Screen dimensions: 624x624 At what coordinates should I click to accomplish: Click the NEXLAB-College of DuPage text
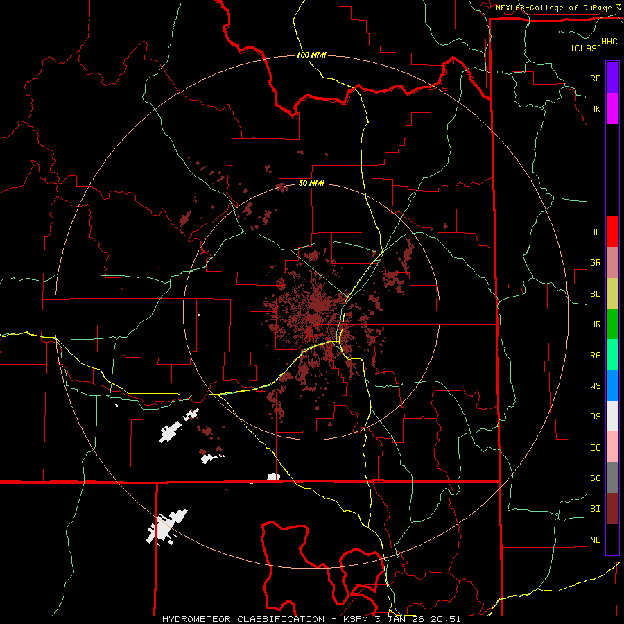pos(553,8)
